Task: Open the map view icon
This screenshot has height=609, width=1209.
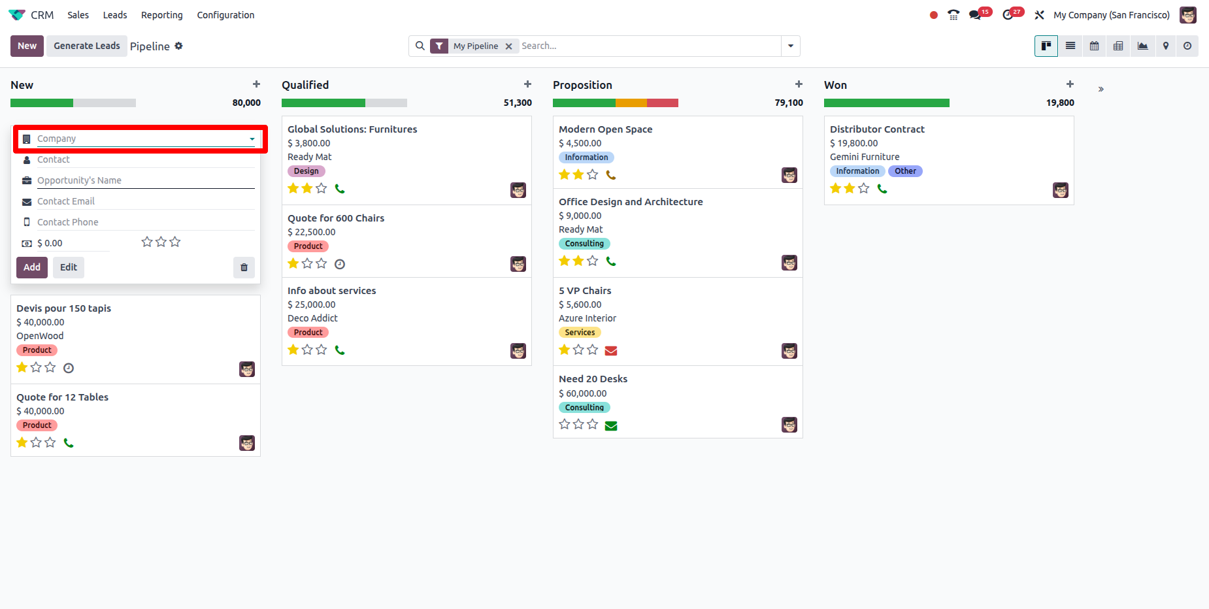Action: [x=1166, y=46]
